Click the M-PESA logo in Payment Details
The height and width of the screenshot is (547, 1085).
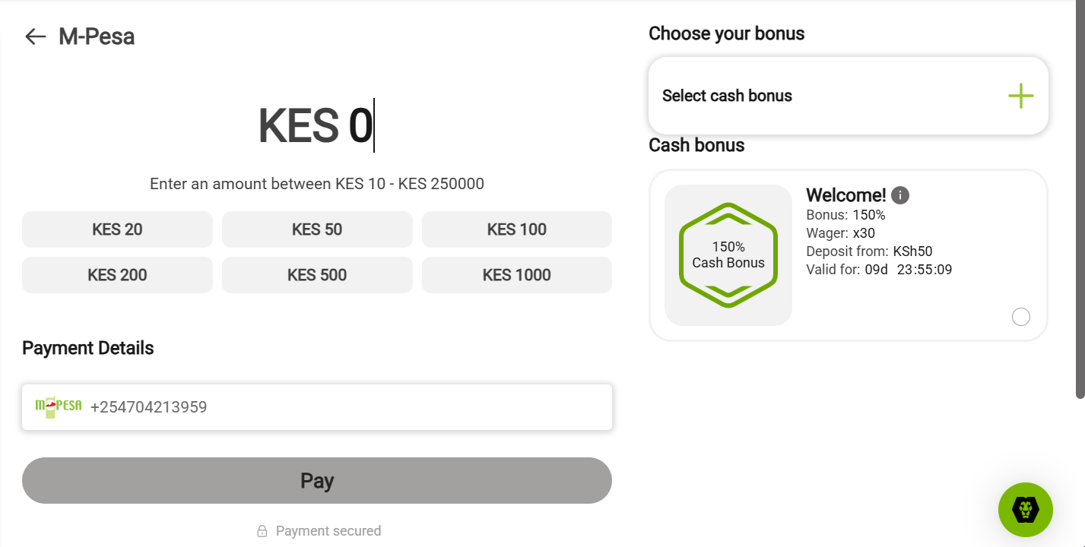pos(57,406)
